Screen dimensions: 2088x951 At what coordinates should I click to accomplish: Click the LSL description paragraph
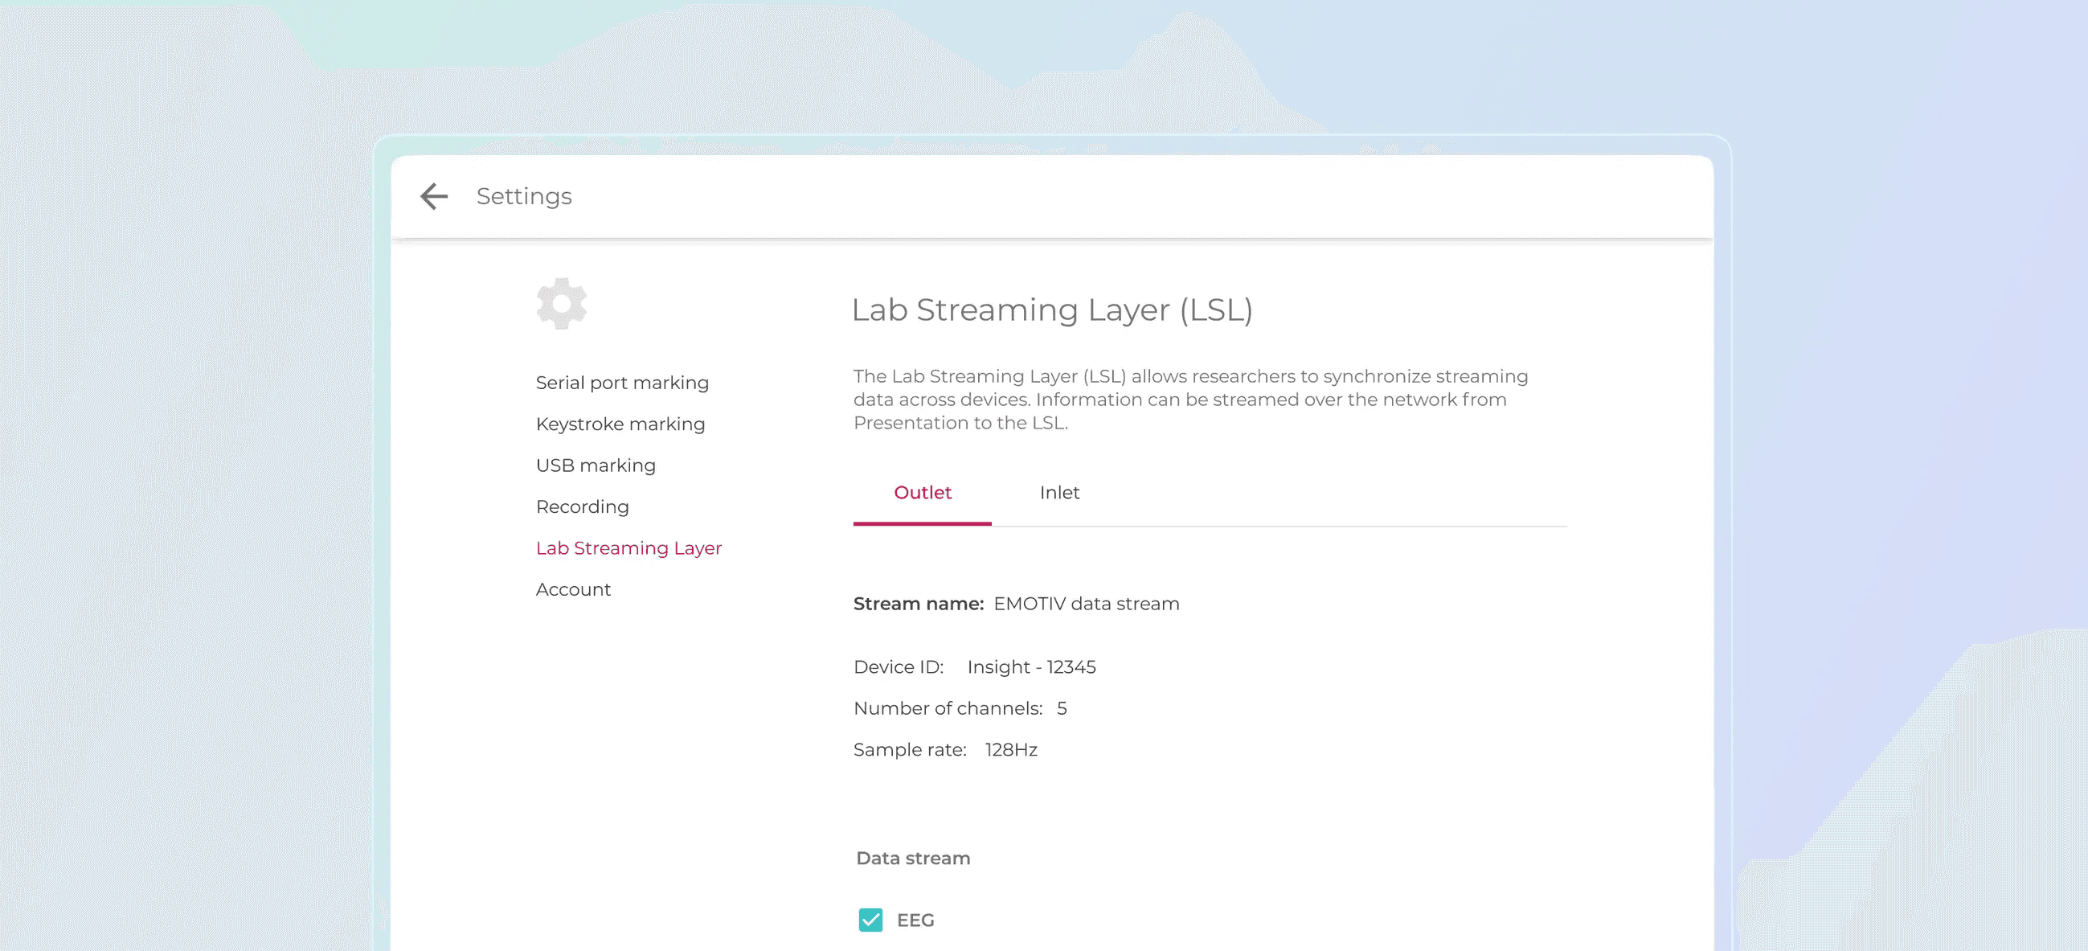pyautogui.click(x=1190, y=400)
